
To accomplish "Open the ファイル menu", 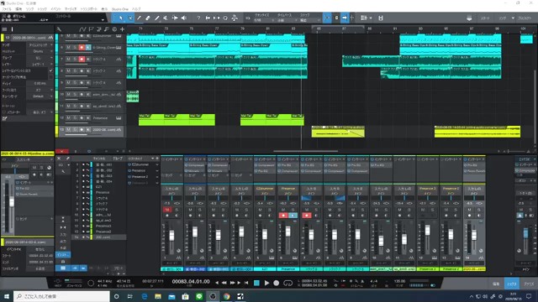I will click(x=7, y=9).
